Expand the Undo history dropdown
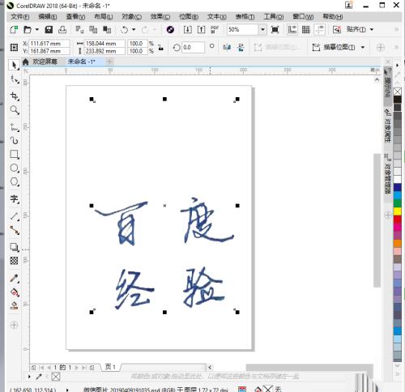 click(x=134, y=29)
